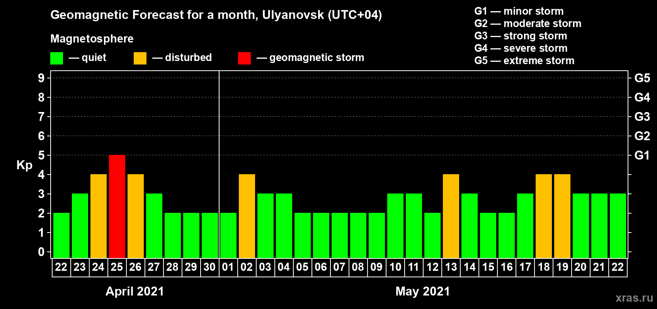Viewport: 657px width, 309px height.
Task: Select the orange bar for April 24
Action: pos(99,216)
